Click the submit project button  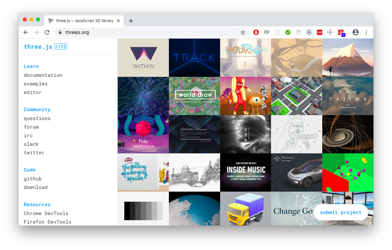tap(340, 212)
